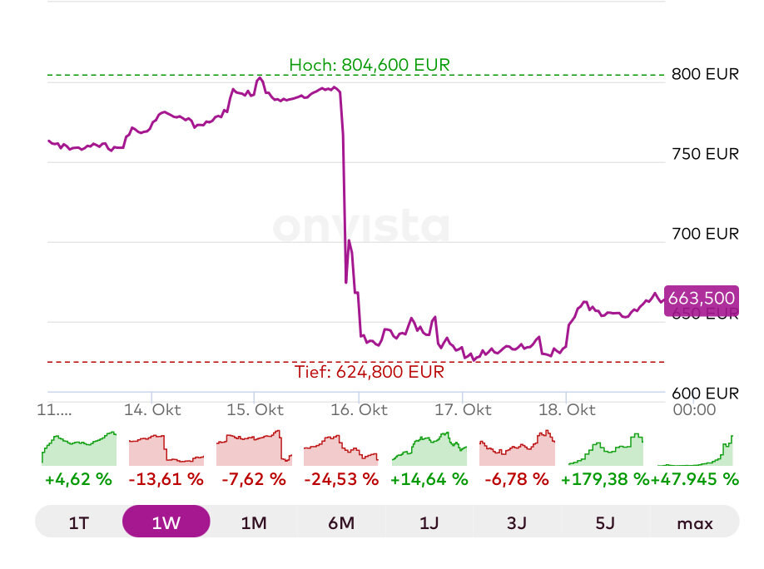
Task: Open the +14,64 % sparkline thumbnail
Action: 429,449
